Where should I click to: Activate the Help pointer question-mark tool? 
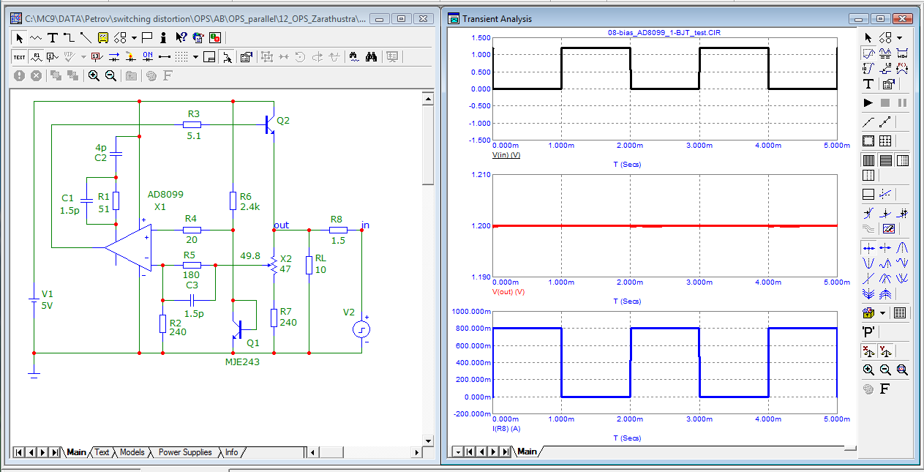click(181, 38)
